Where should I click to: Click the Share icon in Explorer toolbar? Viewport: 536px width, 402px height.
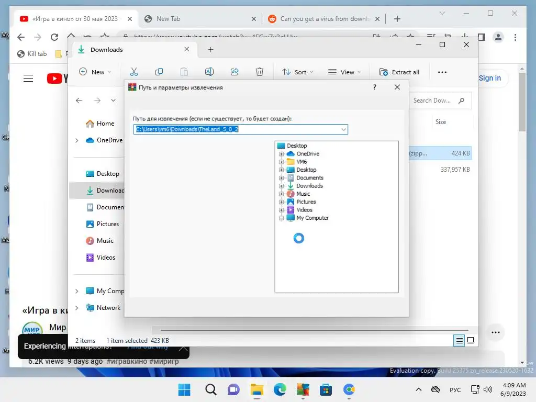(234, 72)
